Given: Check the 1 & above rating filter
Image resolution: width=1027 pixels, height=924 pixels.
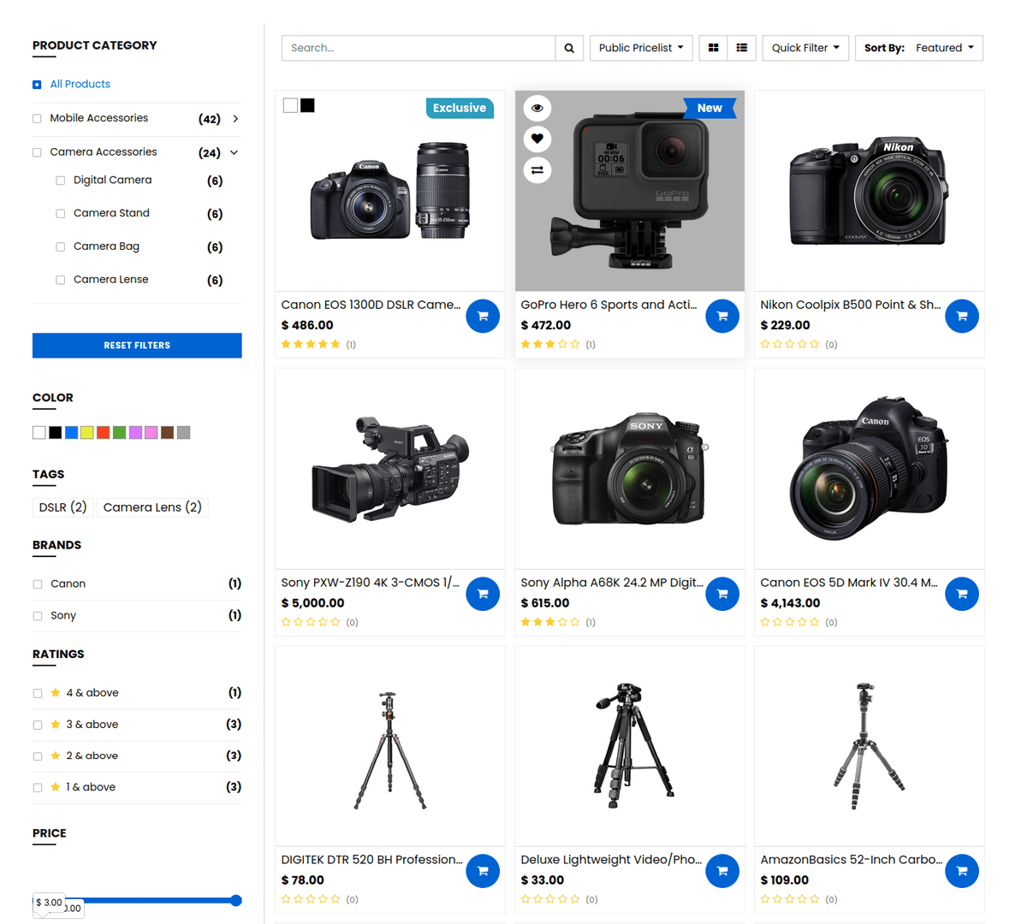Looking at the screenshot, I should [38, 788].
